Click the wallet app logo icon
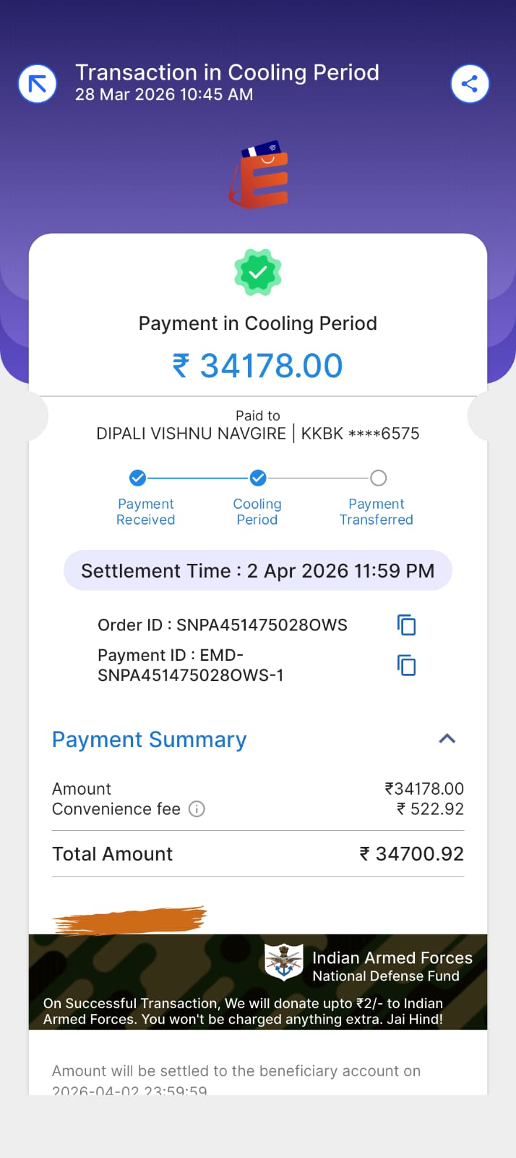 258,175
